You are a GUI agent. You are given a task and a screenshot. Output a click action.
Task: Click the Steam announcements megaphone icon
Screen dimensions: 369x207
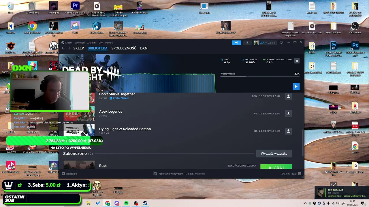coord(236,43)
